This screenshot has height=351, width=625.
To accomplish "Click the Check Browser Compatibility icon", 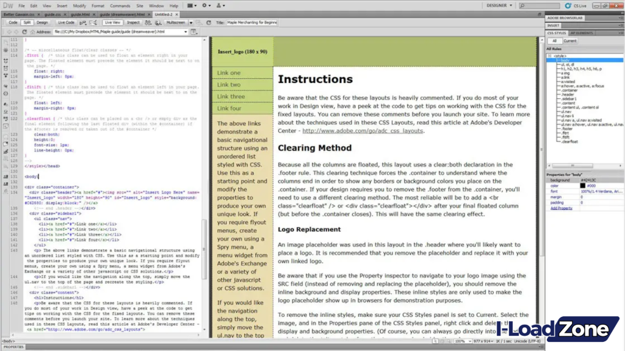I will 93,23.
